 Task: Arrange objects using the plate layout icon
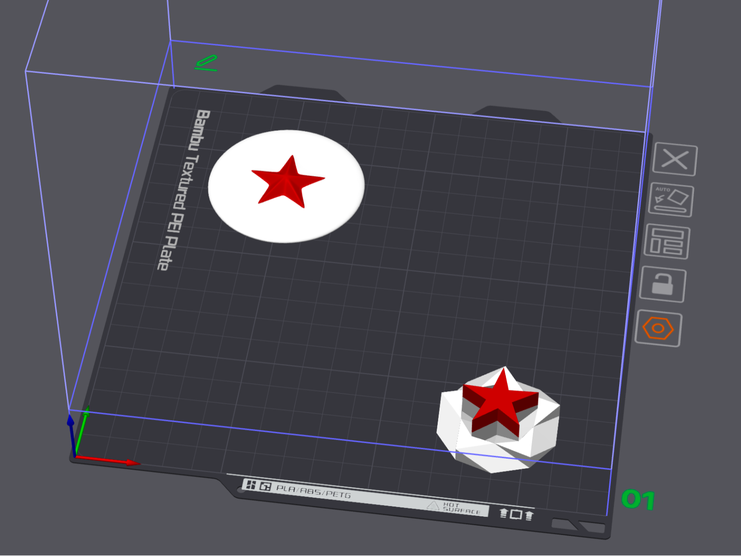pos(666,241)
